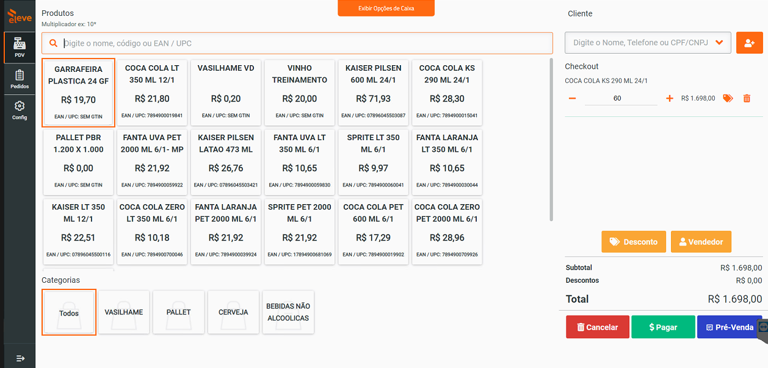The image size is (768, 368).
Task: Click the checkout item name COCA COLA KS 290 ML 24/1
Action: click(606, 80)
